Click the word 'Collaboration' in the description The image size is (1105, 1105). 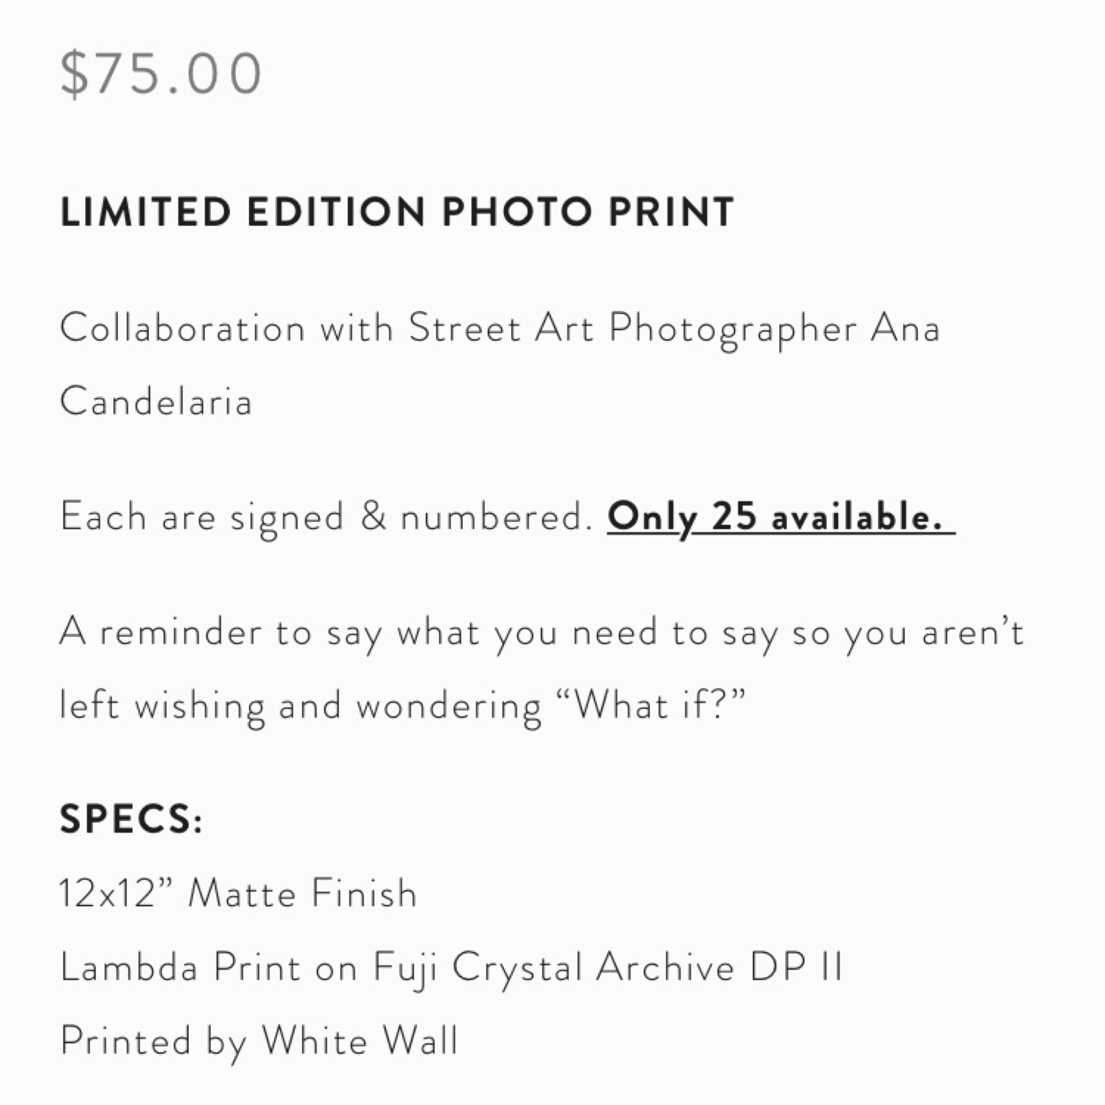(182, 330)
